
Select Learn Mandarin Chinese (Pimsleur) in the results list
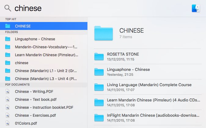tap(46, 55)
